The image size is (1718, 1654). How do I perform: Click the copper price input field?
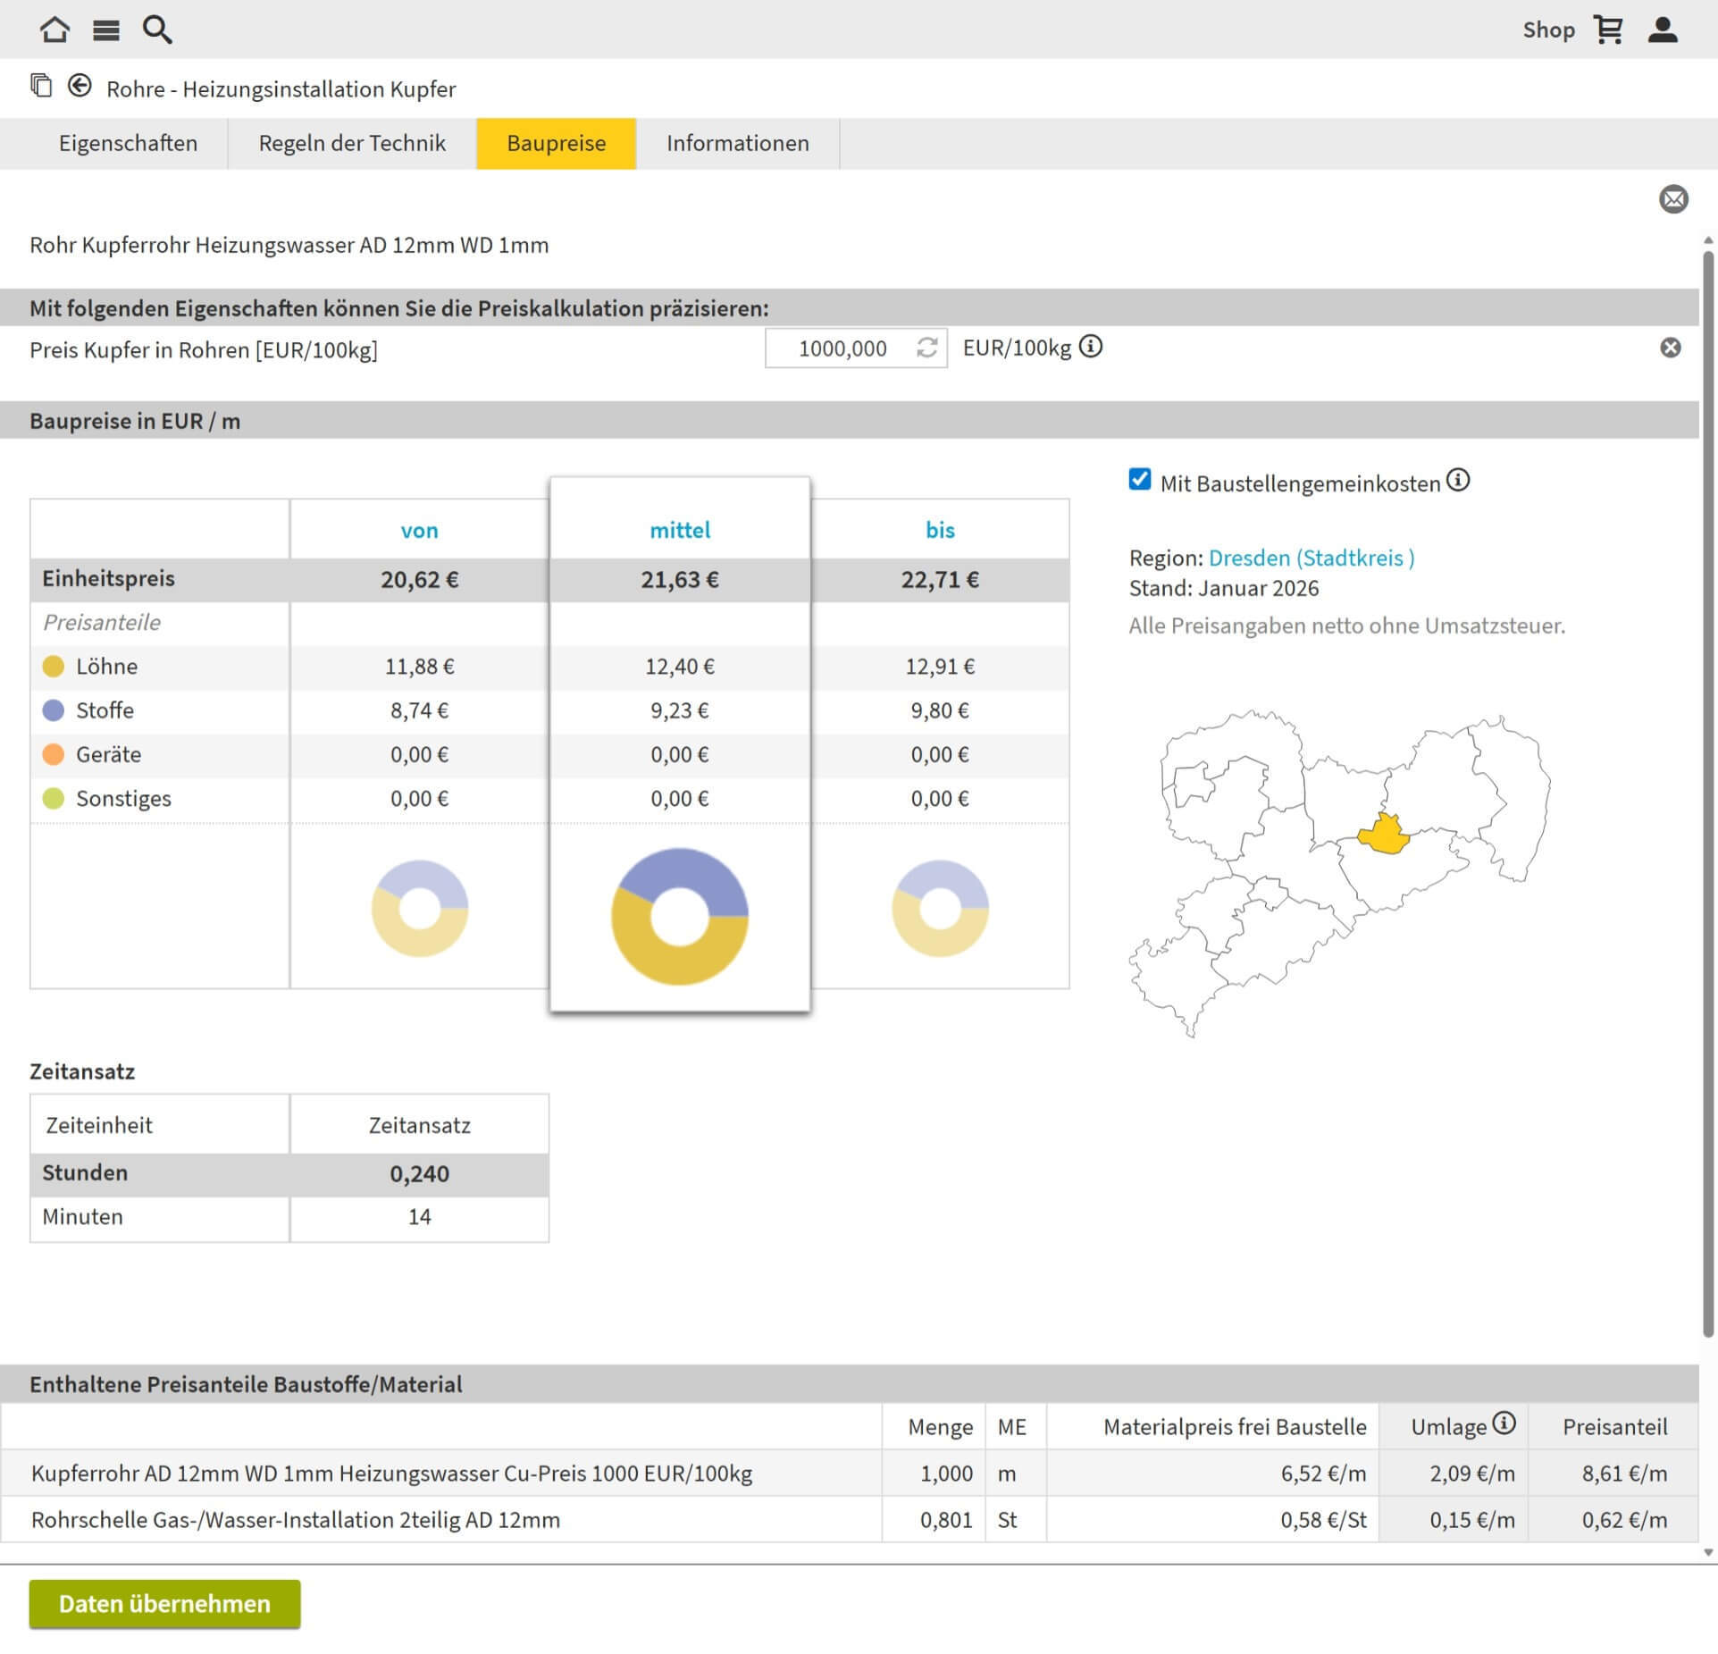[840, 348]
